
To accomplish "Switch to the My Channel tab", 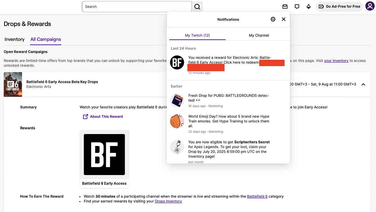I will [x=259, y=35].
